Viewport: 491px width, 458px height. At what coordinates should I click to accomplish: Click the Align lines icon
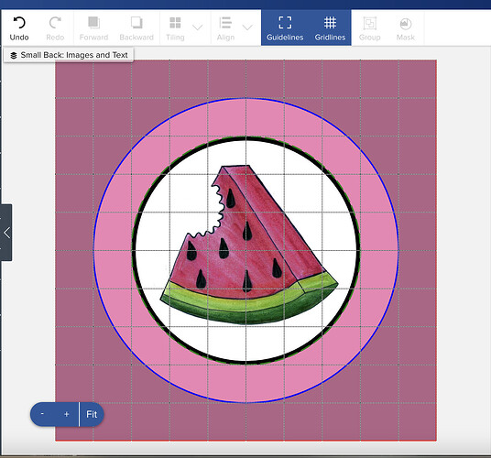click(225, 23)
